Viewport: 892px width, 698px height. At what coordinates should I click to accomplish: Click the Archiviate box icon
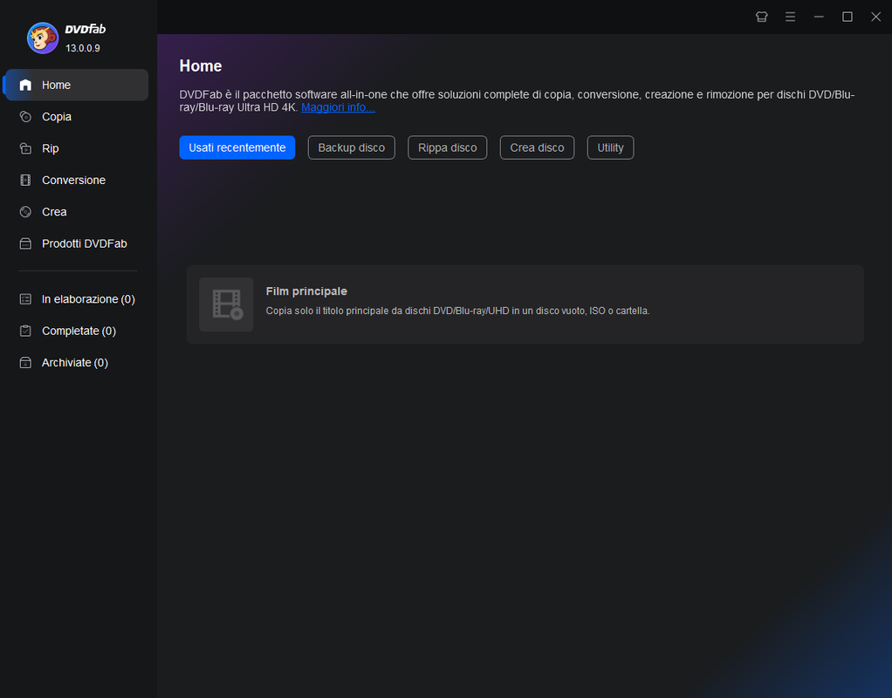click(x=25, y=362)
